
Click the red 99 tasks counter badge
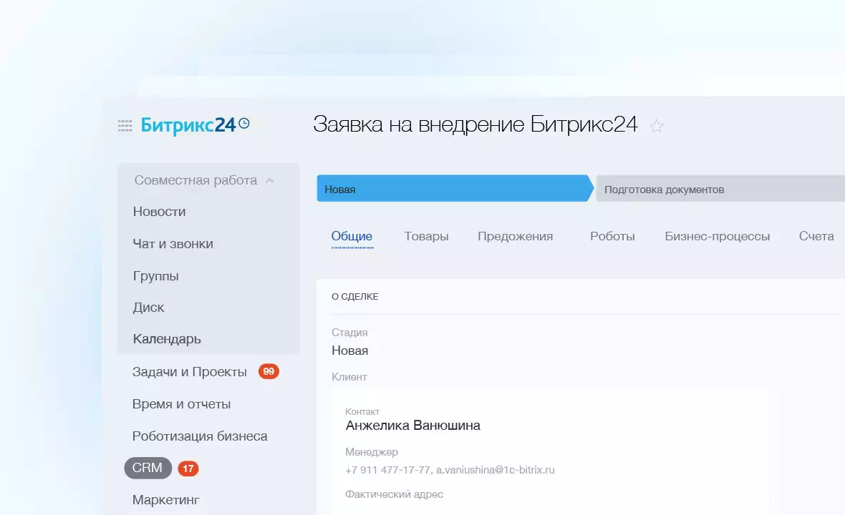(x=269, y=371)
